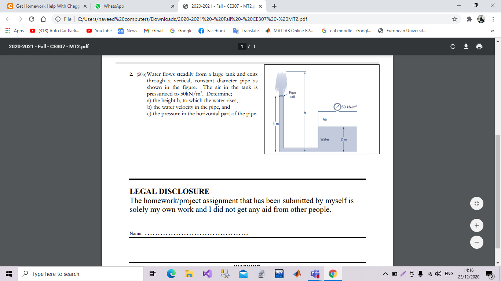Open MATLAB from the taskbar
This screenshot has width=501, height=281.
[297, 274]
